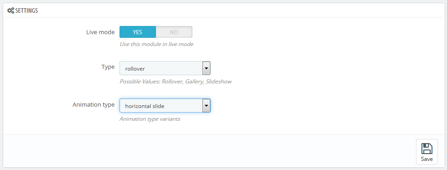Viewport: 447px width, 170px height.
Task: Click the arrow button of Type select
Action: pos(206,68)
